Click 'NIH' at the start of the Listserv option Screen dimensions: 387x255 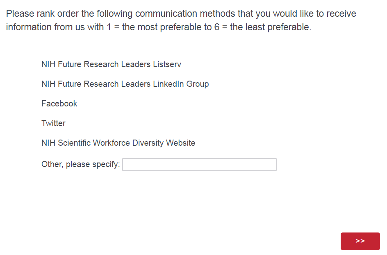48,64
